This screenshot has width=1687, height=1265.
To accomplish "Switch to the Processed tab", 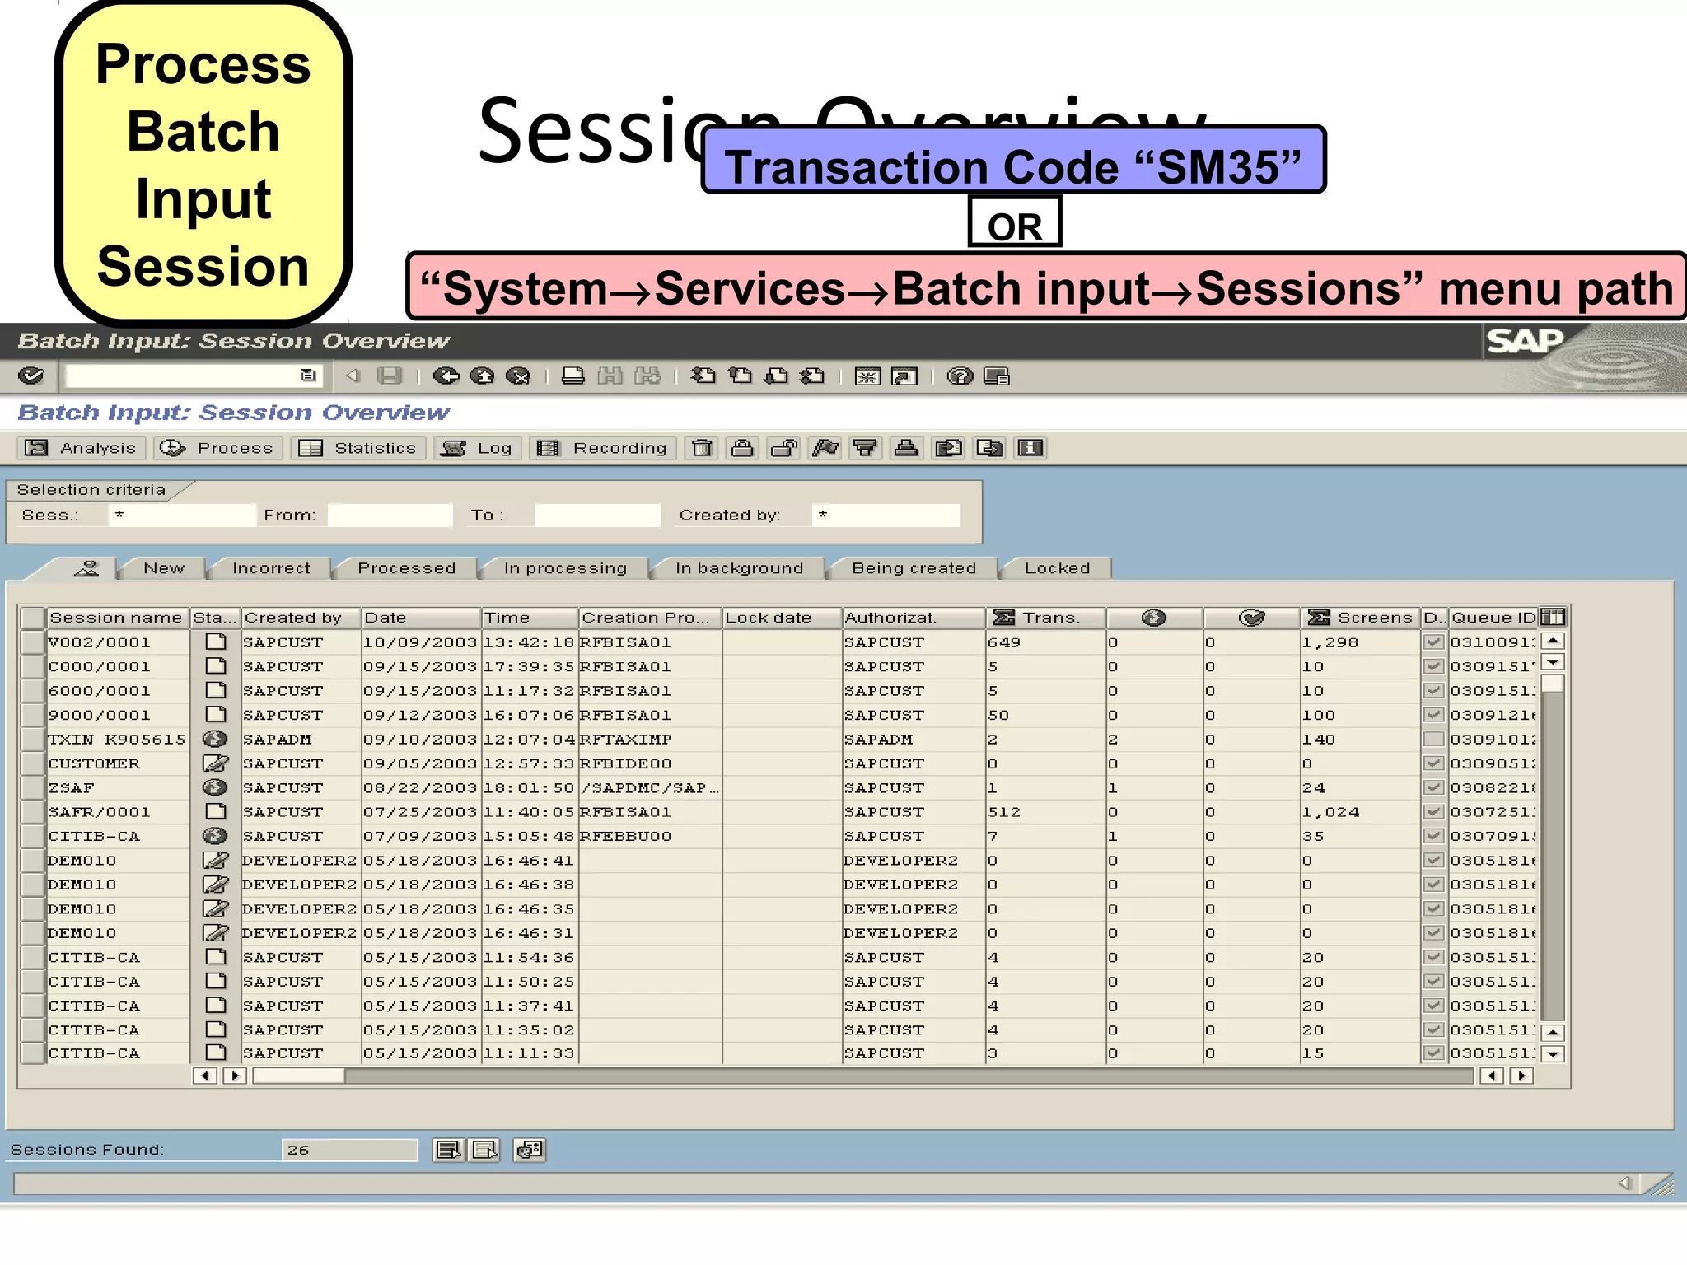I will pyautogui.click(x=407, y=568).
